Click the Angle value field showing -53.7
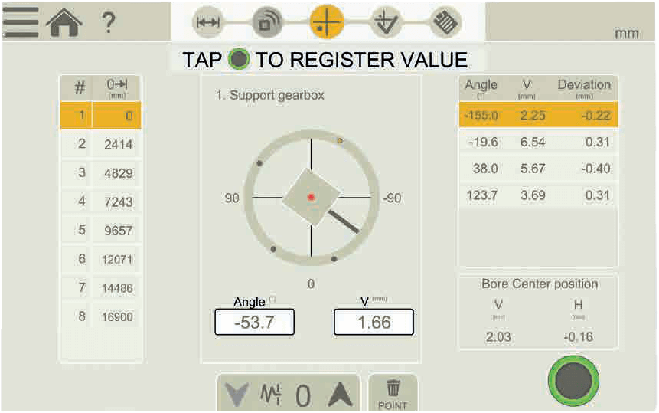This screenshot has height=413, width=659. [254, 323]
